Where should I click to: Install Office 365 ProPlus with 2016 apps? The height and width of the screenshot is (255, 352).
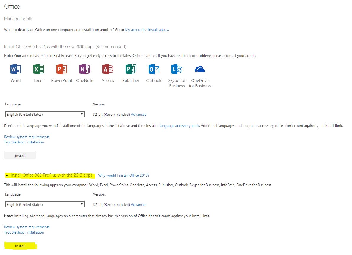20,156
